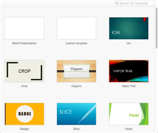The image size is (158, 133).
Task: Select the Facet theme thumbnail
Action: (x=129, y=114)
